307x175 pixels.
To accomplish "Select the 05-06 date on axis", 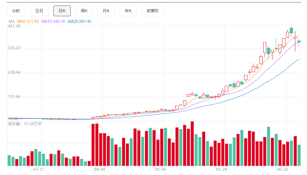I will [x=161, y=169].
